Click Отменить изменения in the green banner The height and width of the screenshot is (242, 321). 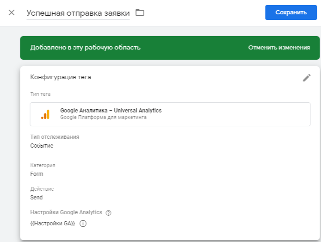(279, 48)
